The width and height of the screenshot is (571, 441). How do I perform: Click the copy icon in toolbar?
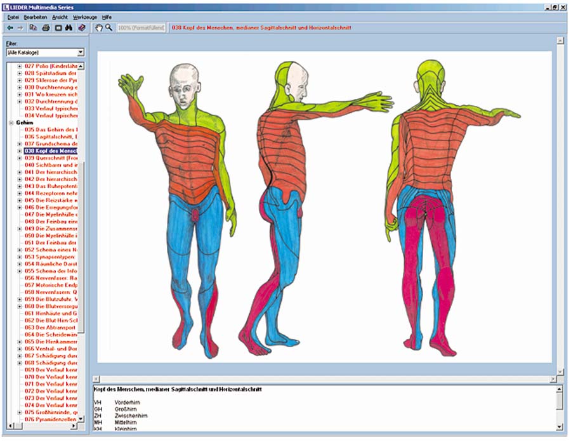point(33,28)
